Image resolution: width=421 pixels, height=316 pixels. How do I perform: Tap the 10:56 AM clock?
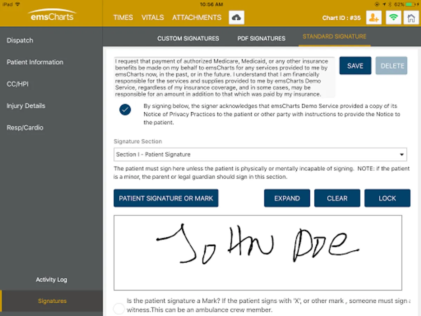click(x=211, y=4)
